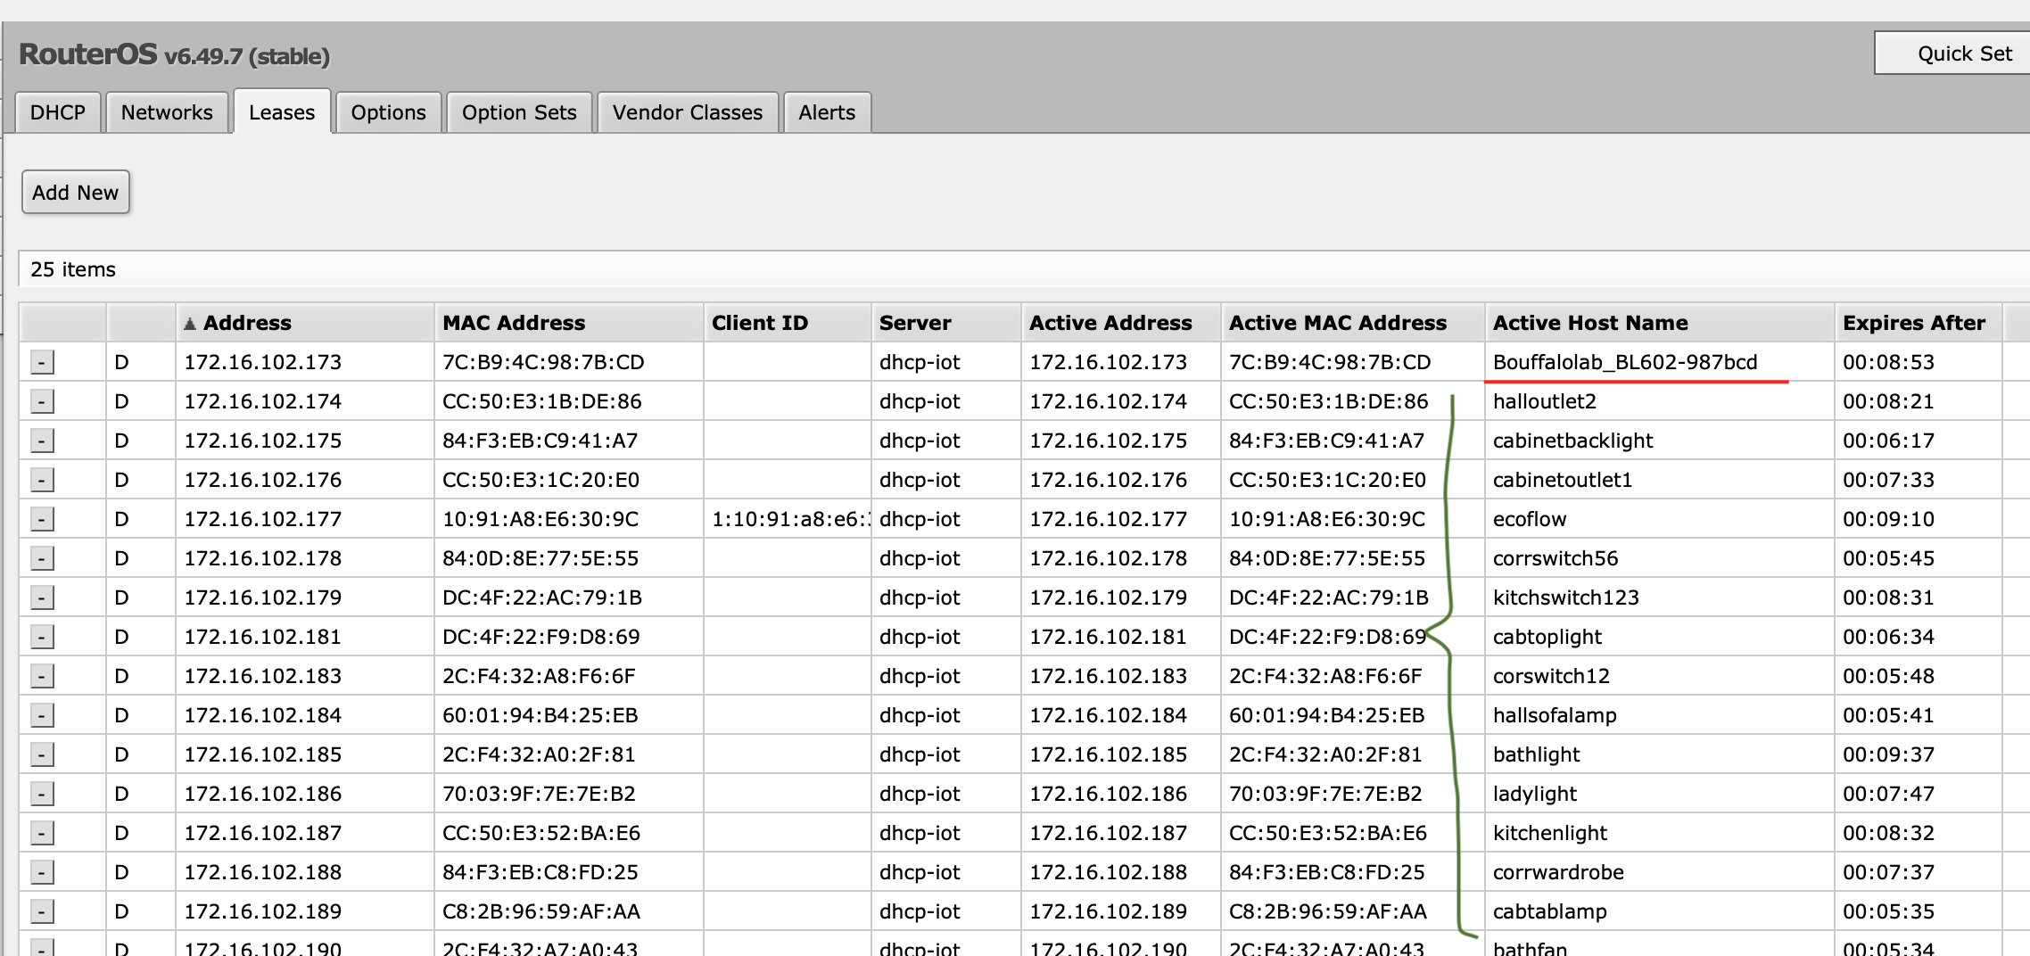This screenshot has width=2030, height=956.
Task: Click the Client ID cell for ecoflow
Action: tap(785, 518)
